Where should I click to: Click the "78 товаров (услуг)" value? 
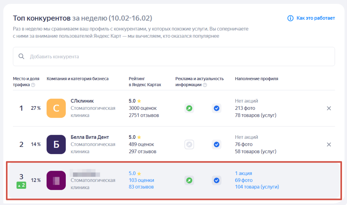256,115
